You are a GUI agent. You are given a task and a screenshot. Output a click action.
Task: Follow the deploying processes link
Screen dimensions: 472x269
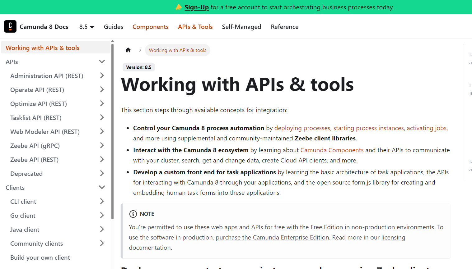click(302, 128)
